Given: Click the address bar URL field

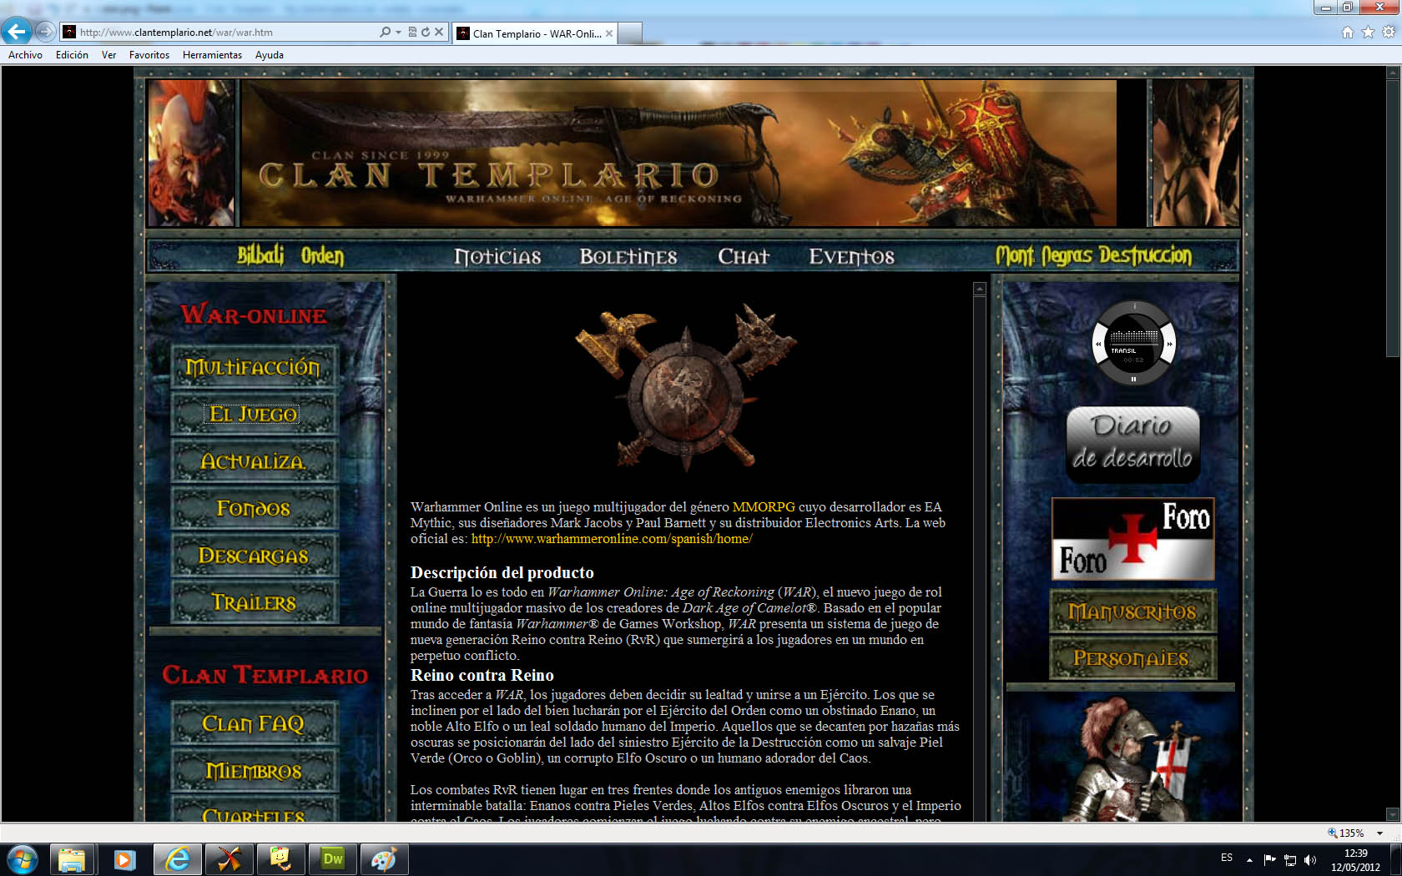Looking at the screenshot, I should [225, 33].
